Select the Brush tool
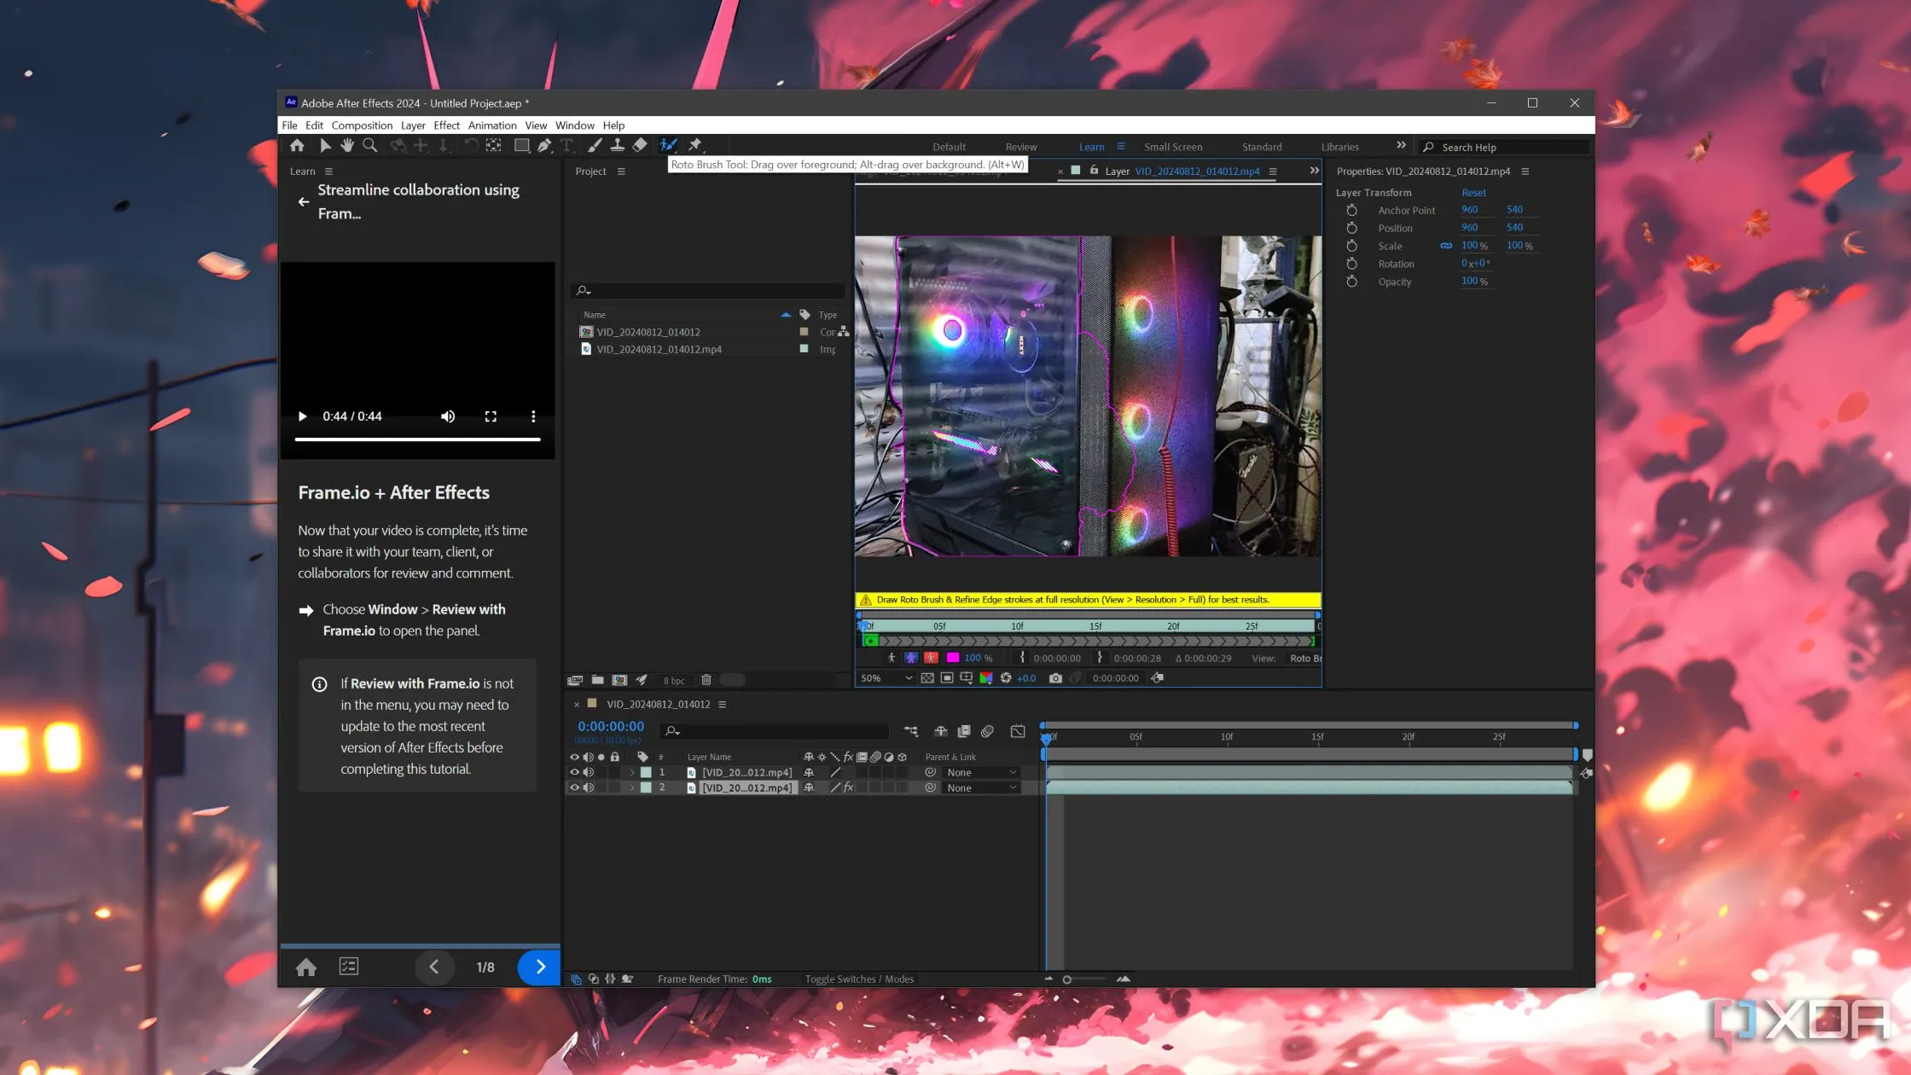Screen dimensions: 1911x1075 (x=595, y=146)
